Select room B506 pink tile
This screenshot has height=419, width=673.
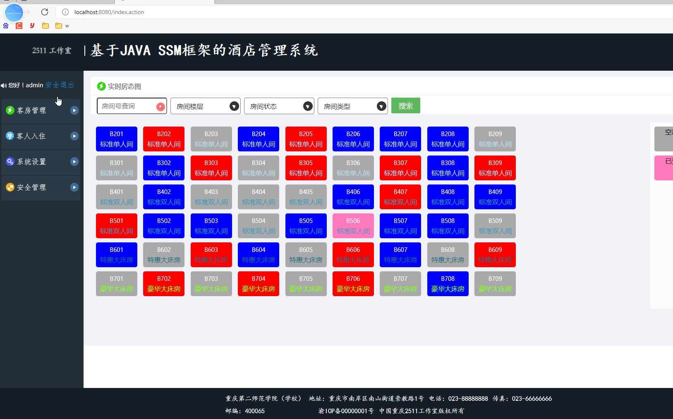[353, 226]
